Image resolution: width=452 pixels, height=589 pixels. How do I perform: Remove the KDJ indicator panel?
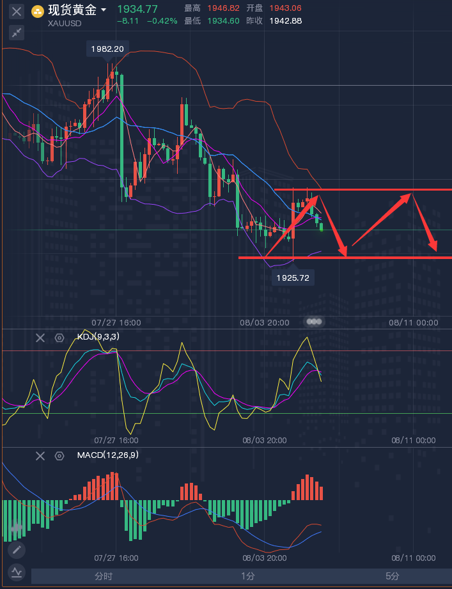pos(40,338)
